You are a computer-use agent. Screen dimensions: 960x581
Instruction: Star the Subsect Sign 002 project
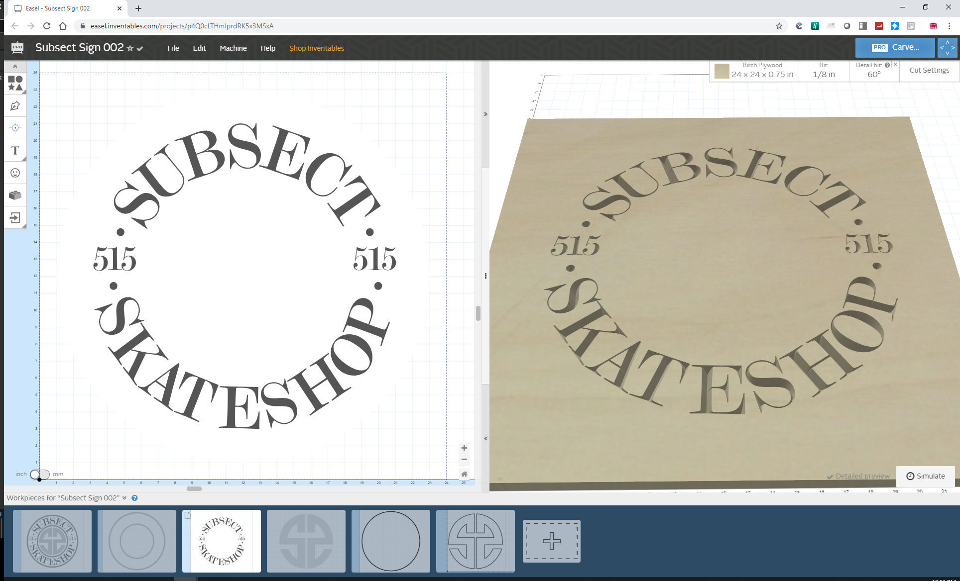tap(130, 49)
